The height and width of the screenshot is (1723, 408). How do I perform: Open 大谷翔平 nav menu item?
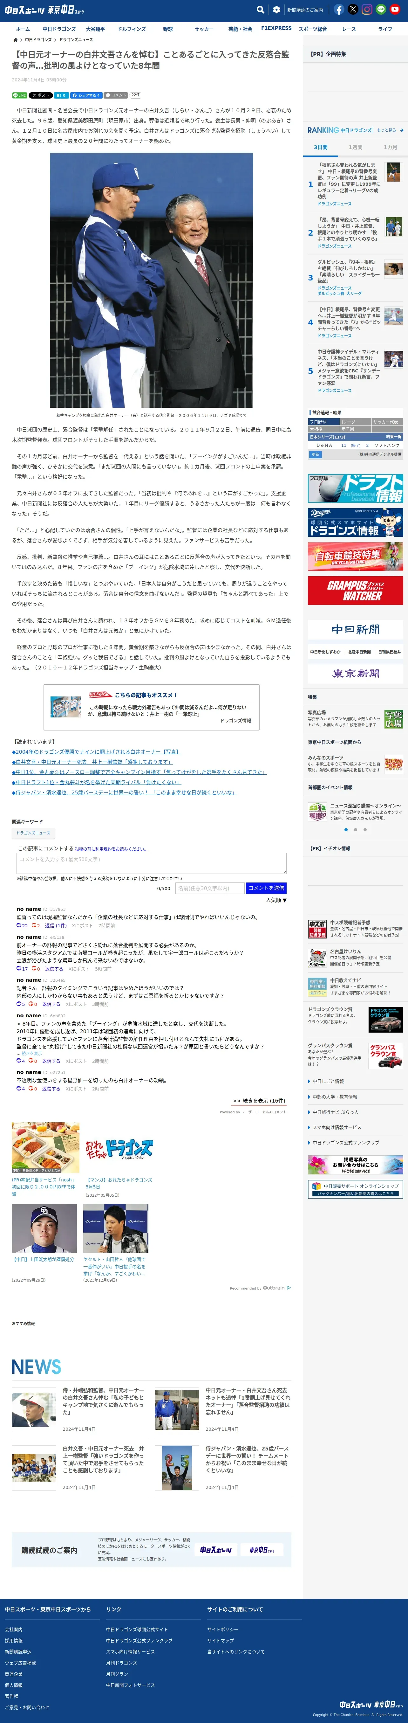tap(95, 29)
